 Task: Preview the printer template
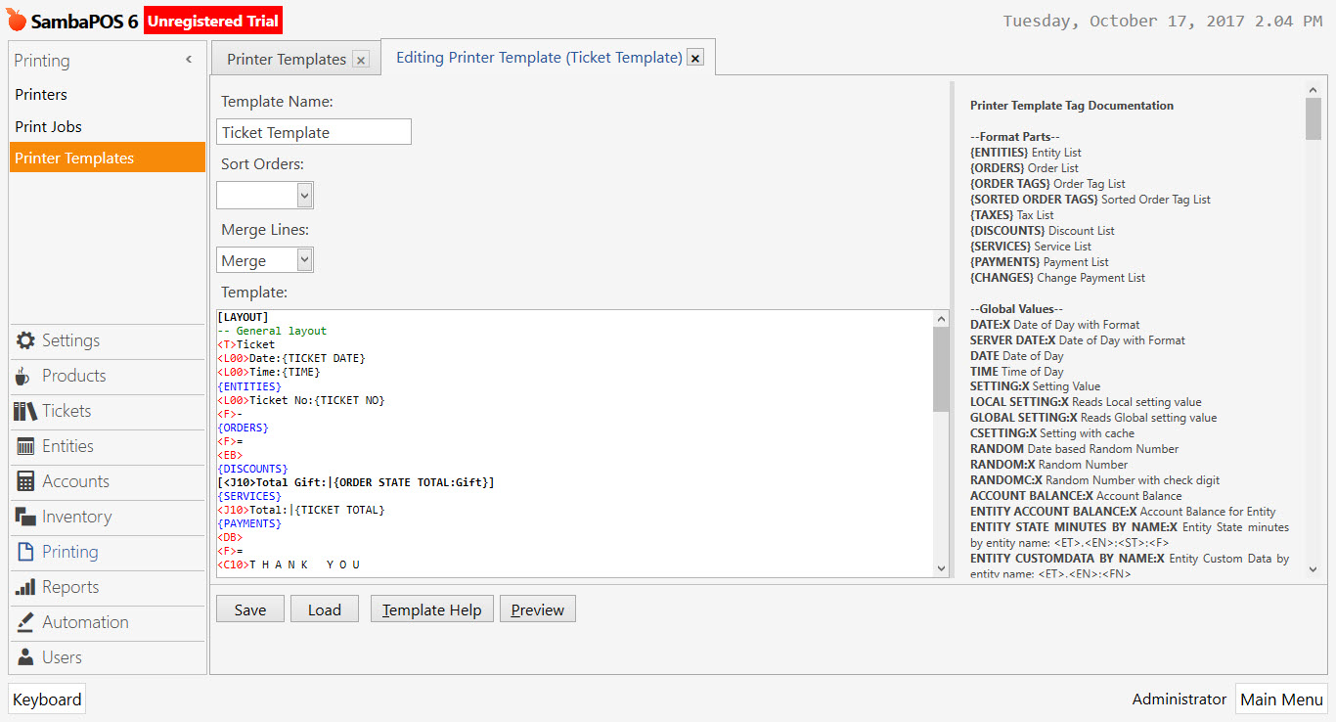coord(537,609)
